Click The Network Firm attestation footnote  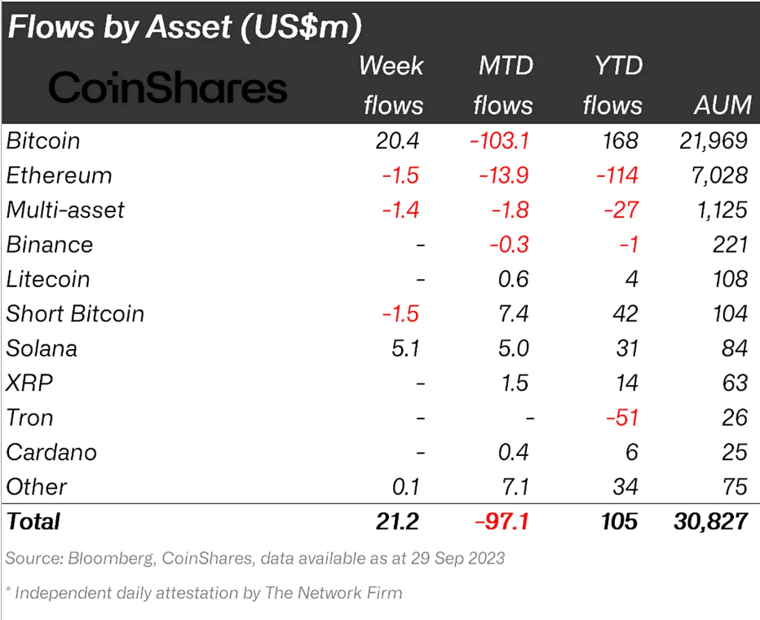tap(204, 593)
